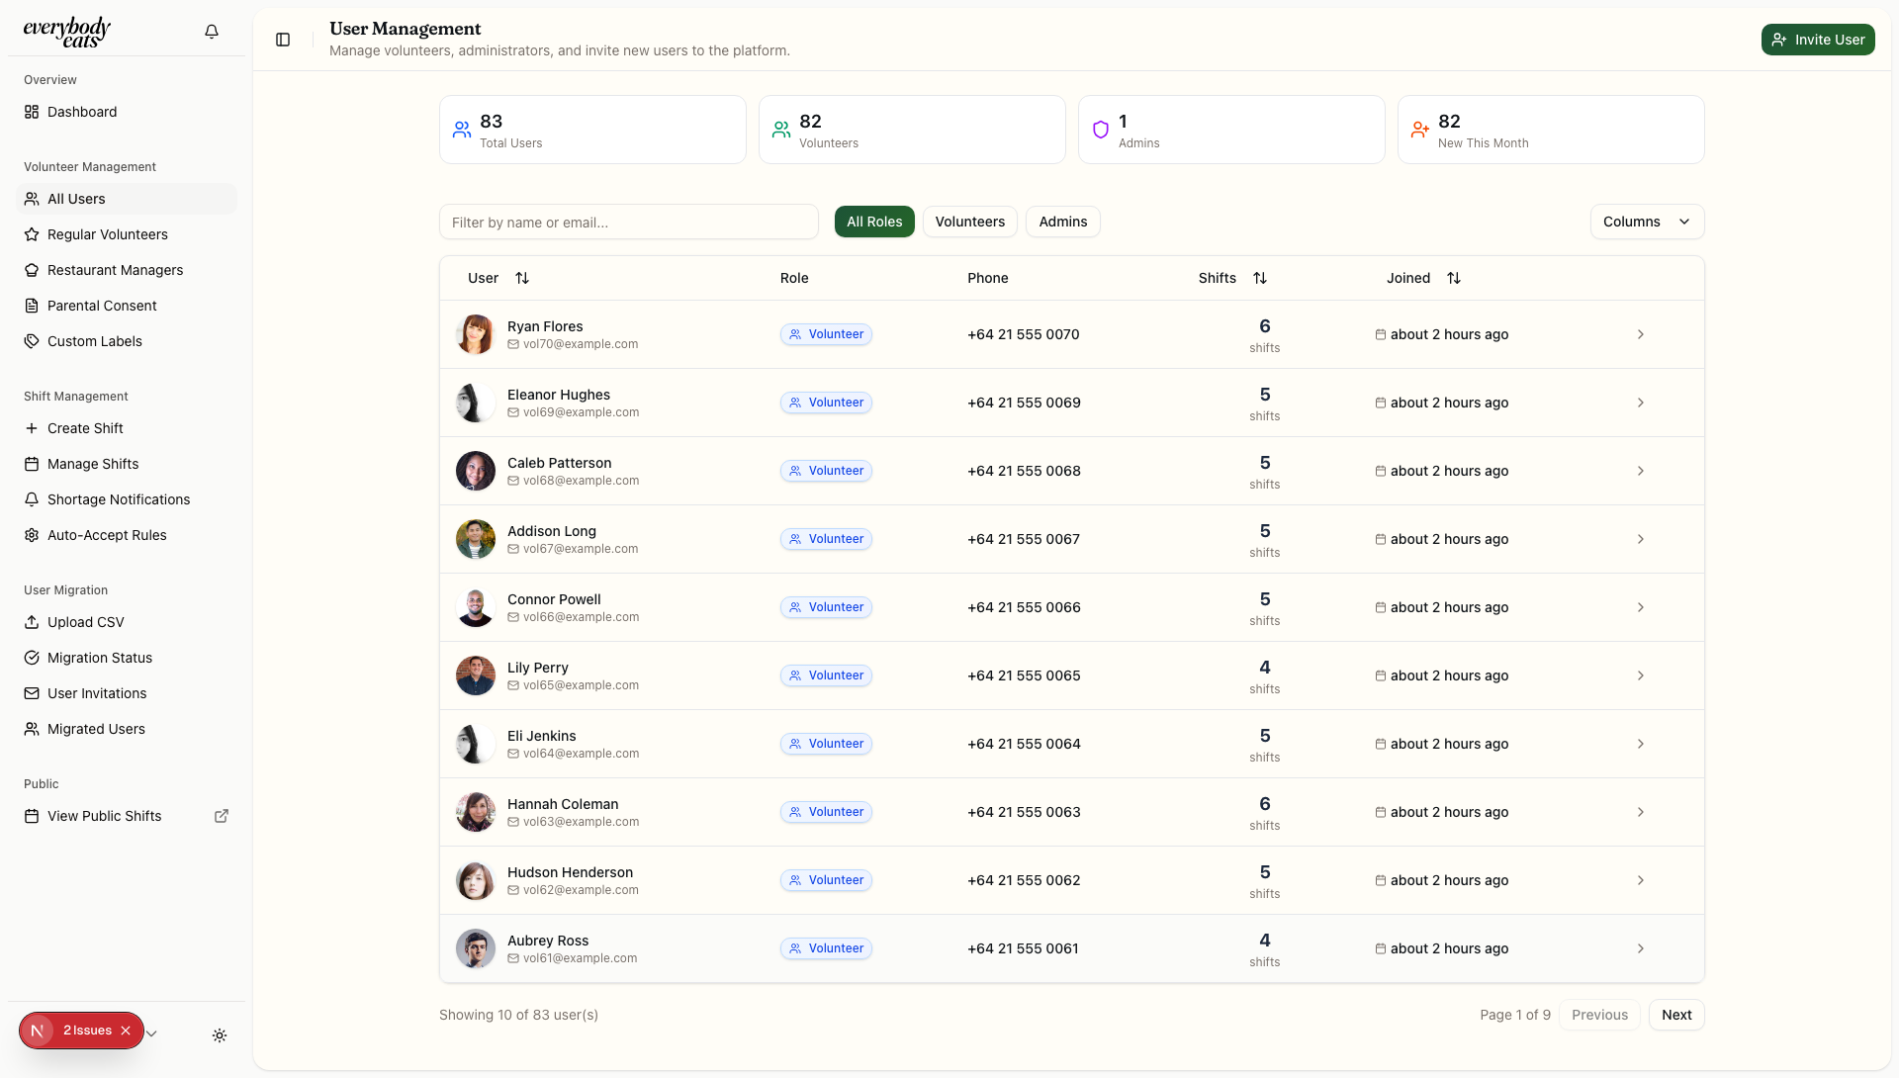Dismiss the 2 Issues badge

coord(126,1031)
